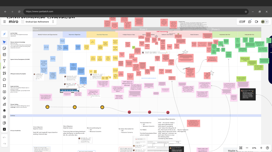The width and height of the screenshot is (272, 152).
Task: Click the EnvEval Epic Refinement board title
Action: point(37,22)
